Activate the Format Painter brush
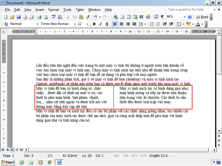This screenshot has height=166, width=222. click(87, 17)
